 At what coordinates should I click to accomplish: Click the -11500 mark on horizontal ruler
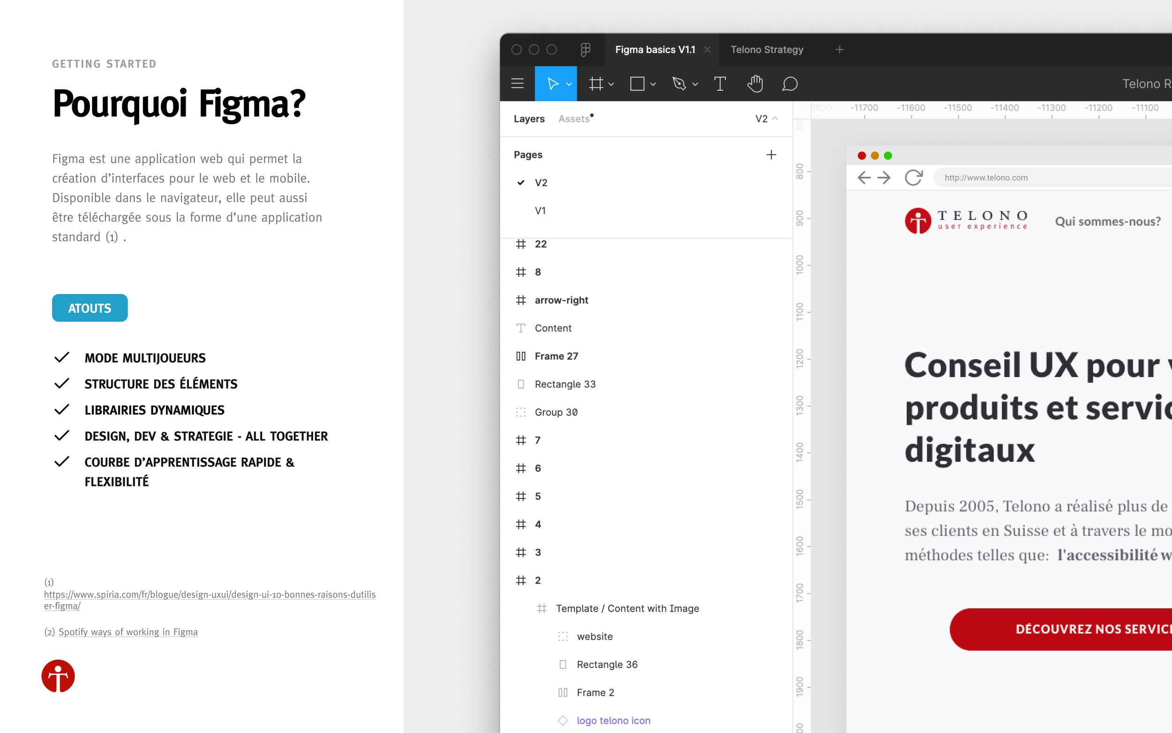[957, 107]
